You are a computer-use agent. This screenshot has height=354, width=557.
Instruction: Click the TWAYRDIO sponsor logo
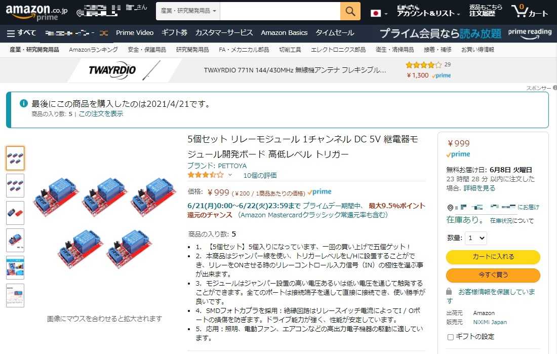pos(112,70)
